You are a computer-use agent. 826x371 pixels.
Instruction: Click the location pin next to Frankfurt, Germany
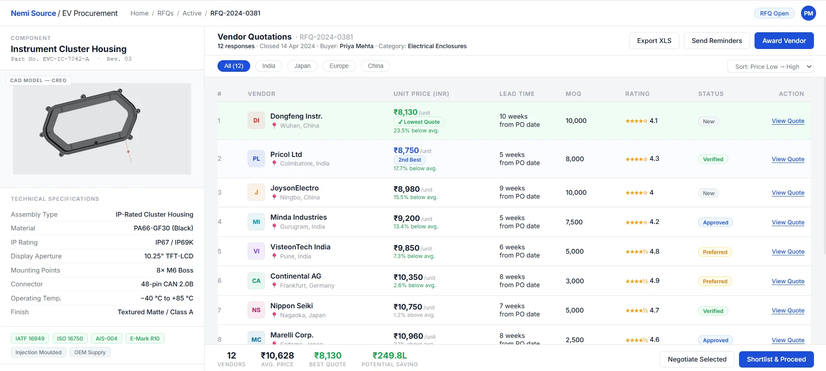pyautogui.click(x=274, y=285)
